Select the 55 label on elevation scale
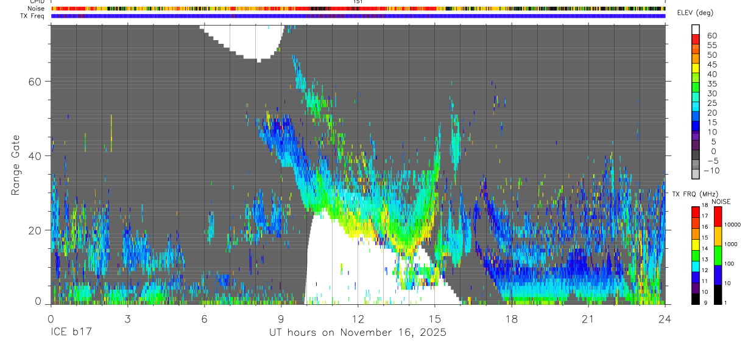This screenshot has height=345, width=748. click(x=711, y=45)
